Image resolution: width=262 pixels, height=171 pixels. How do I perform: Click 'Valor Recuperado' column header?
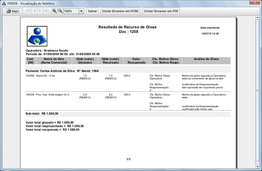click(x=137, y=61)
